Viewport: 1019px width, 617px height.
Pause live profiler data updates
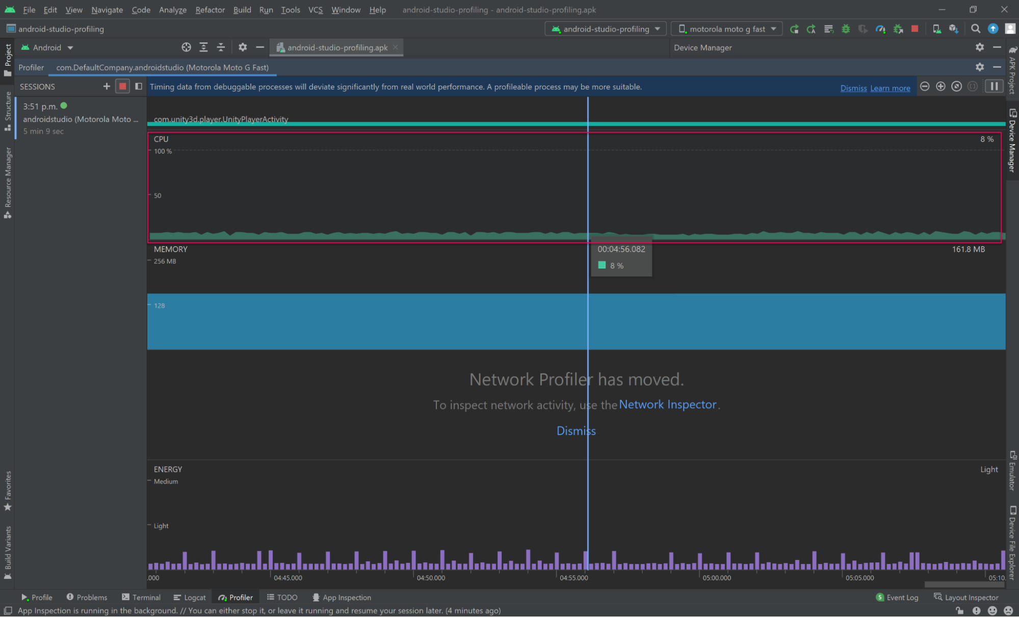coord(994,87)
